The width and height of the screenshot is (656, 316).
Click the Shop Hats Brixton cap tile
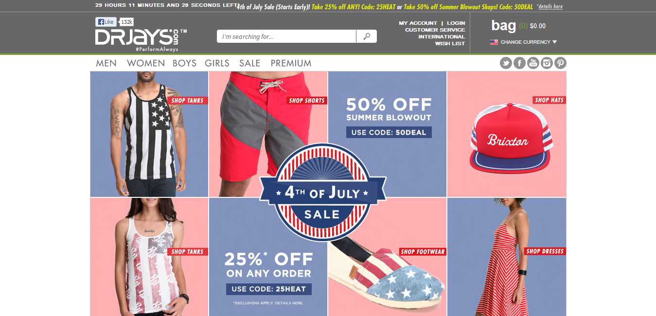click(507, 134)
